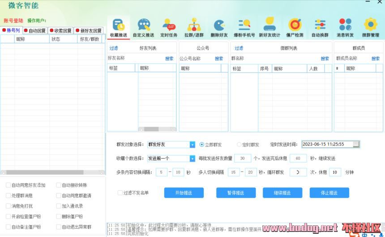
Task: Open the 群发对象选择 dropdown
Action: 192,145
